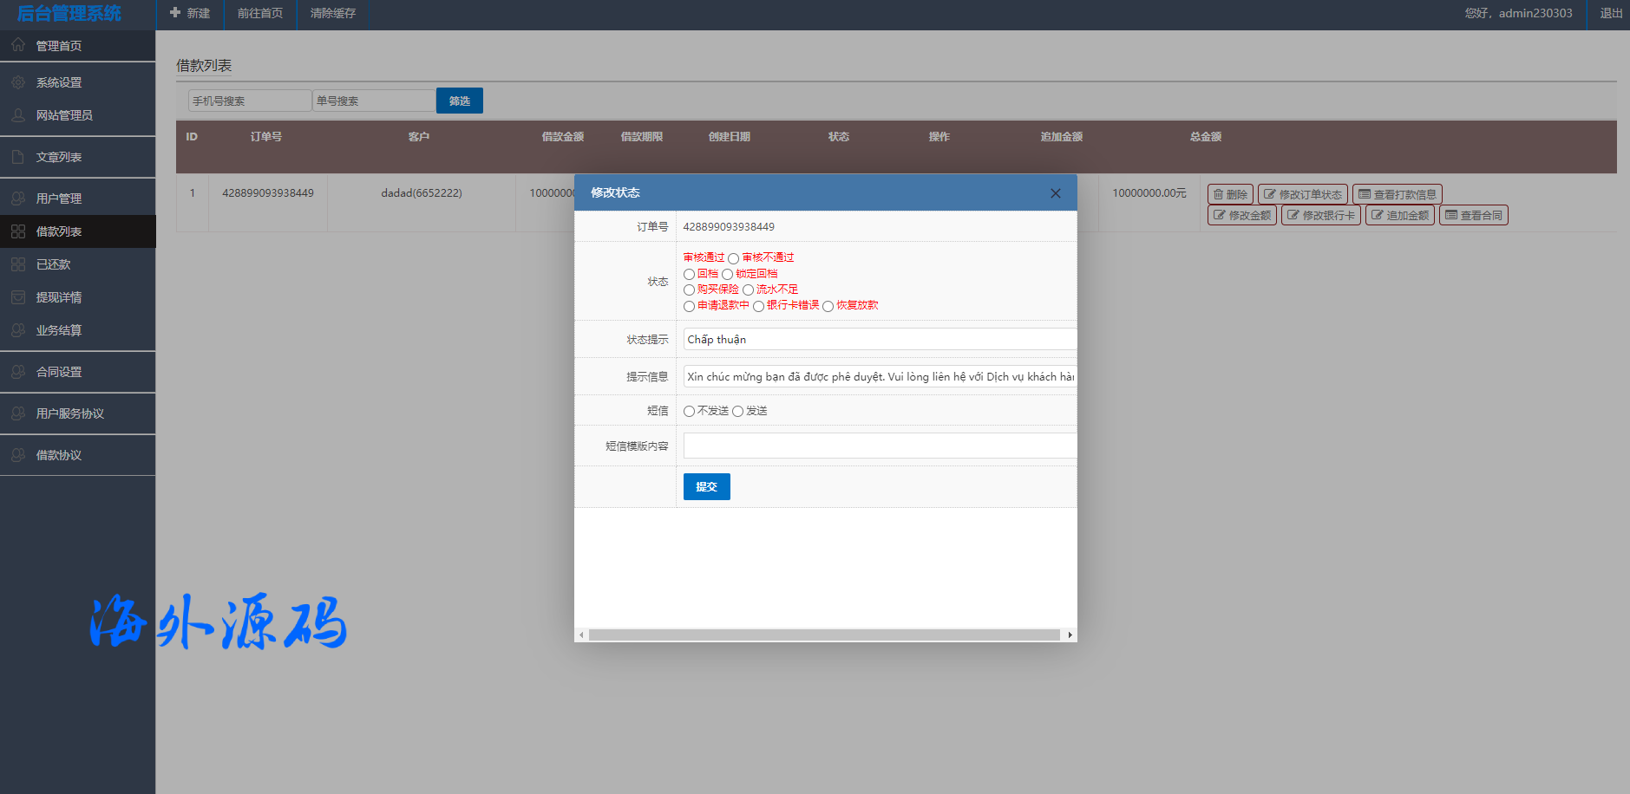
Task: Click the document icon next to 文章列表
Action: point(18,157)
